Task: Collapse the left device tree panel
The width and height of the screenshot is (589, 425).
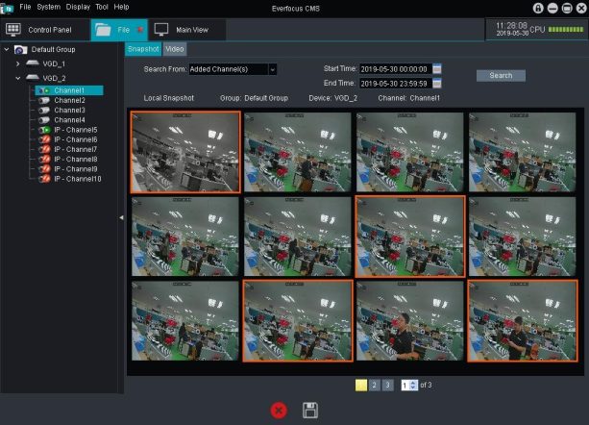Action: pos(121,218)
